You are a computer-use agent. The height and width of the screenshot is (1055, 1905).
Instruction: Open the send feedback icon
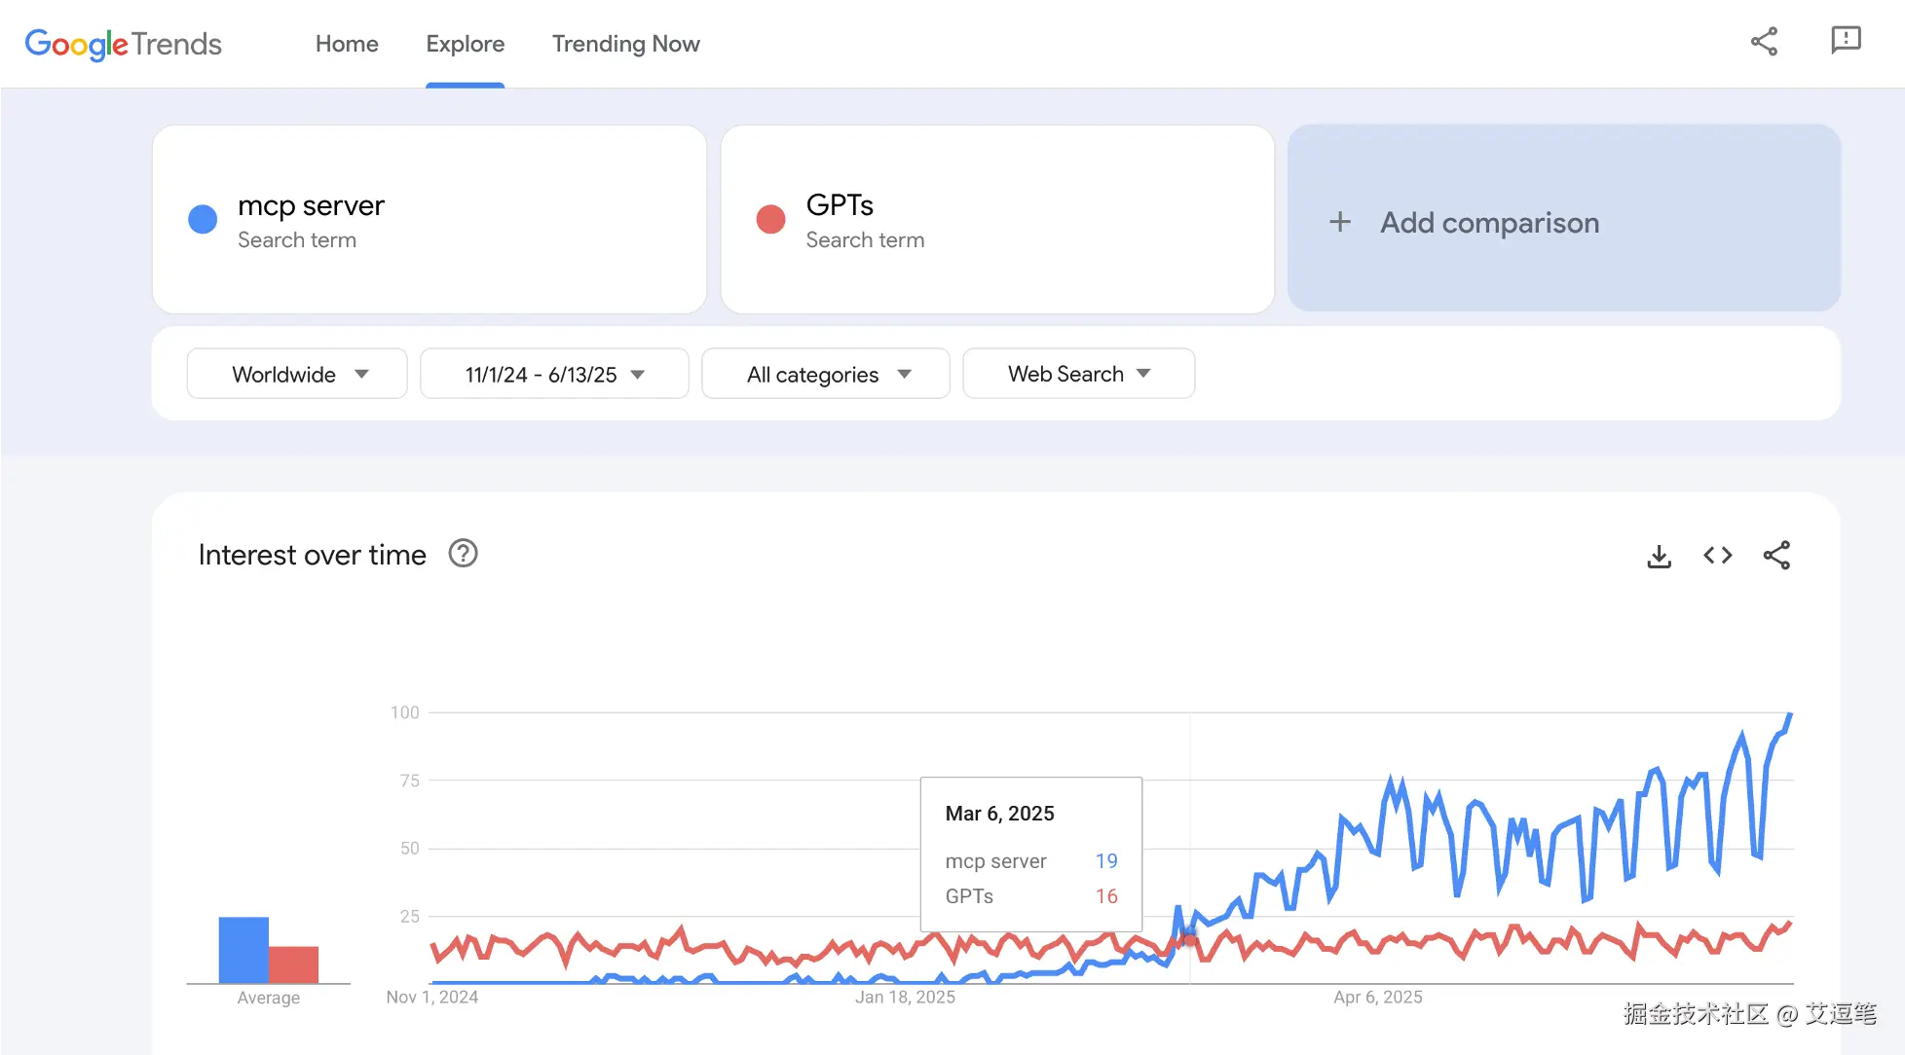1845,41
